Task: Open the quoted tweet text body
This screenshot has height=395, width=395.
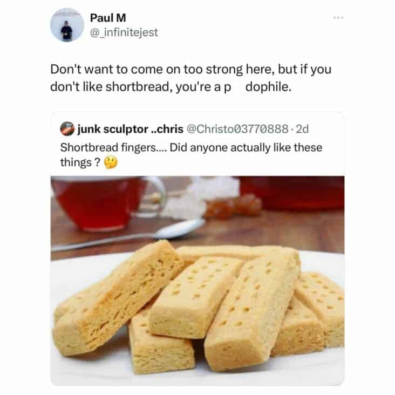Action: click(191, 155)
